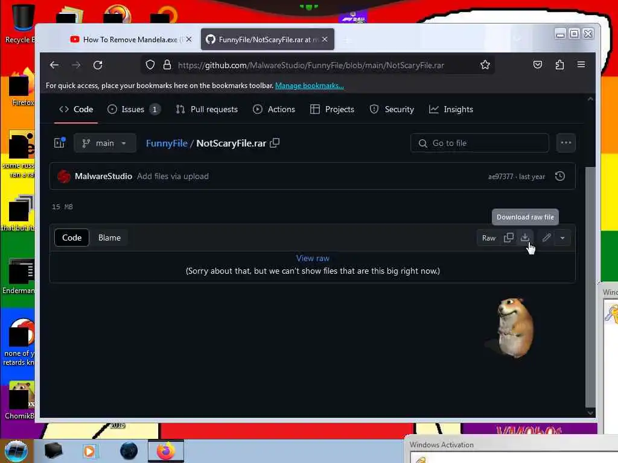Reload the page with the refresh icon
Image resolution: width=618 pixels, height=463 pixels.
[98, 65]
